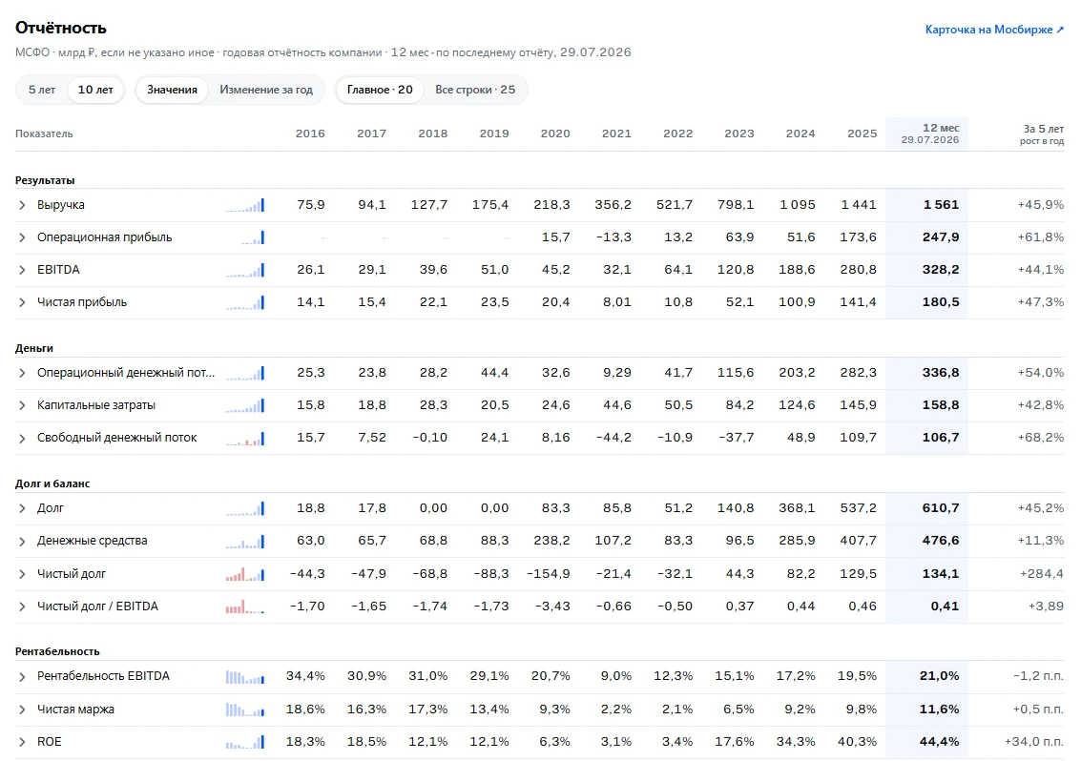Image resolution: width=1081 pixels, height=761 pixels.
Task: Open the ROE sparkline chart
Action: pyautogui.click(x=245, y=742)
